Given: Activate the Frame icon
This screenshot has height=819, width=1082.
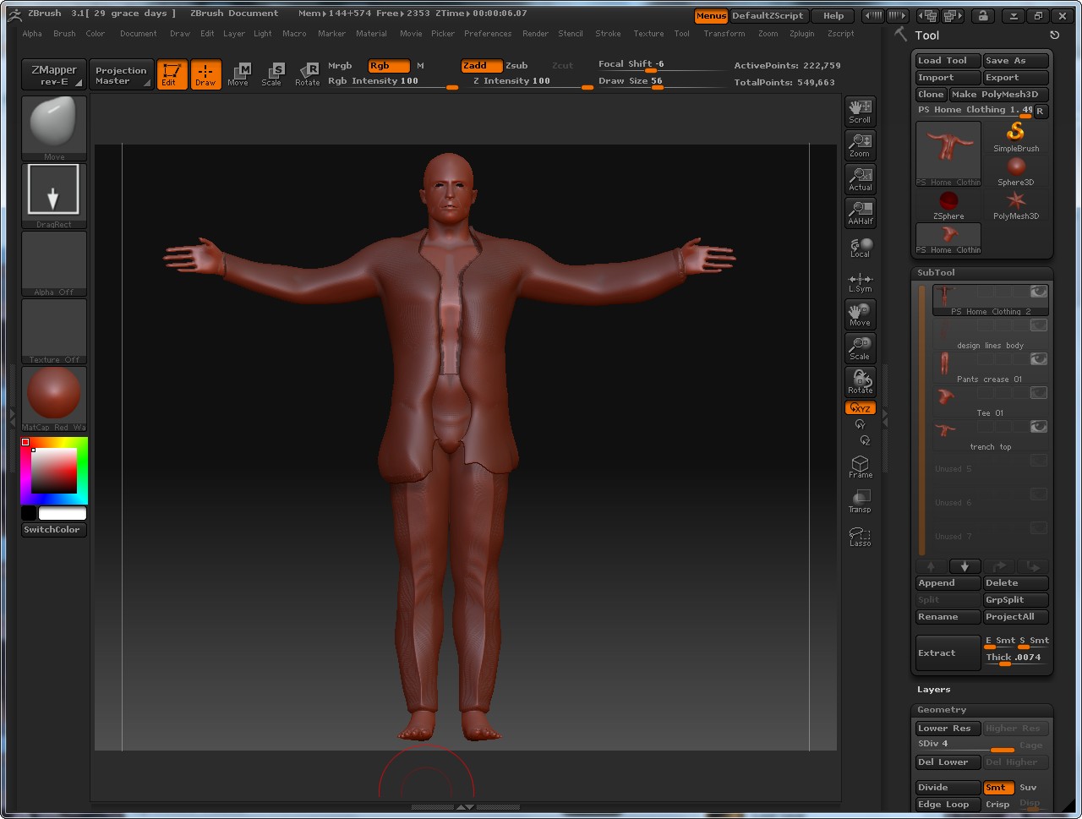Looking at the screenshot, I should pyautogui.click(x=860, y=467).
